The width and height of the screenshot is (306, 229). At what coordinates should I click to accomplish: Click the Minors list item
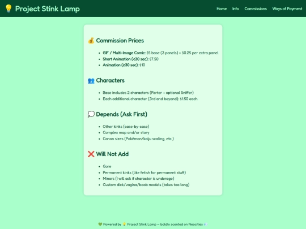138,179
